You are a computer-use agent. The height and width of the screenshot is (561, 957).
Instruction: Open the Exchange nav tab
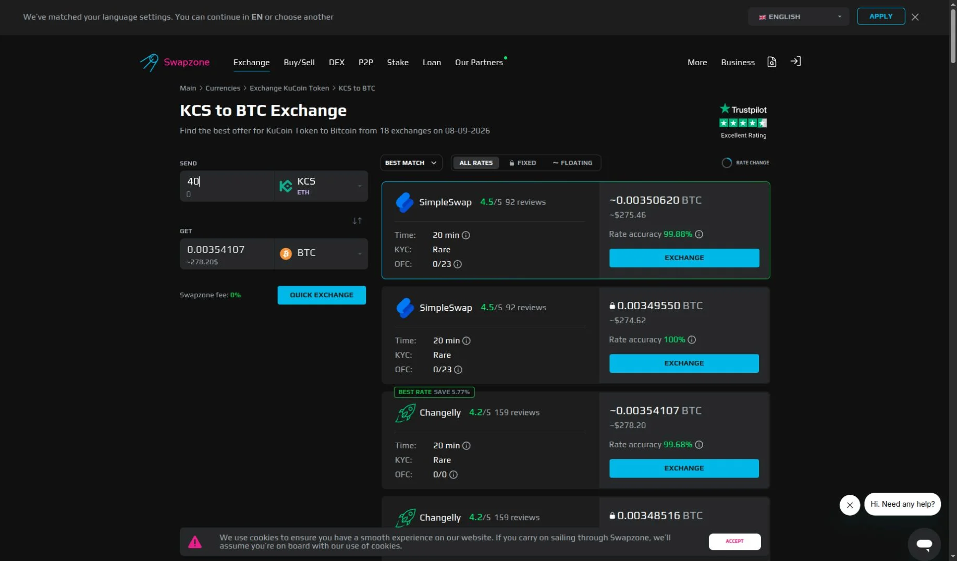click(x=251, y=63)
